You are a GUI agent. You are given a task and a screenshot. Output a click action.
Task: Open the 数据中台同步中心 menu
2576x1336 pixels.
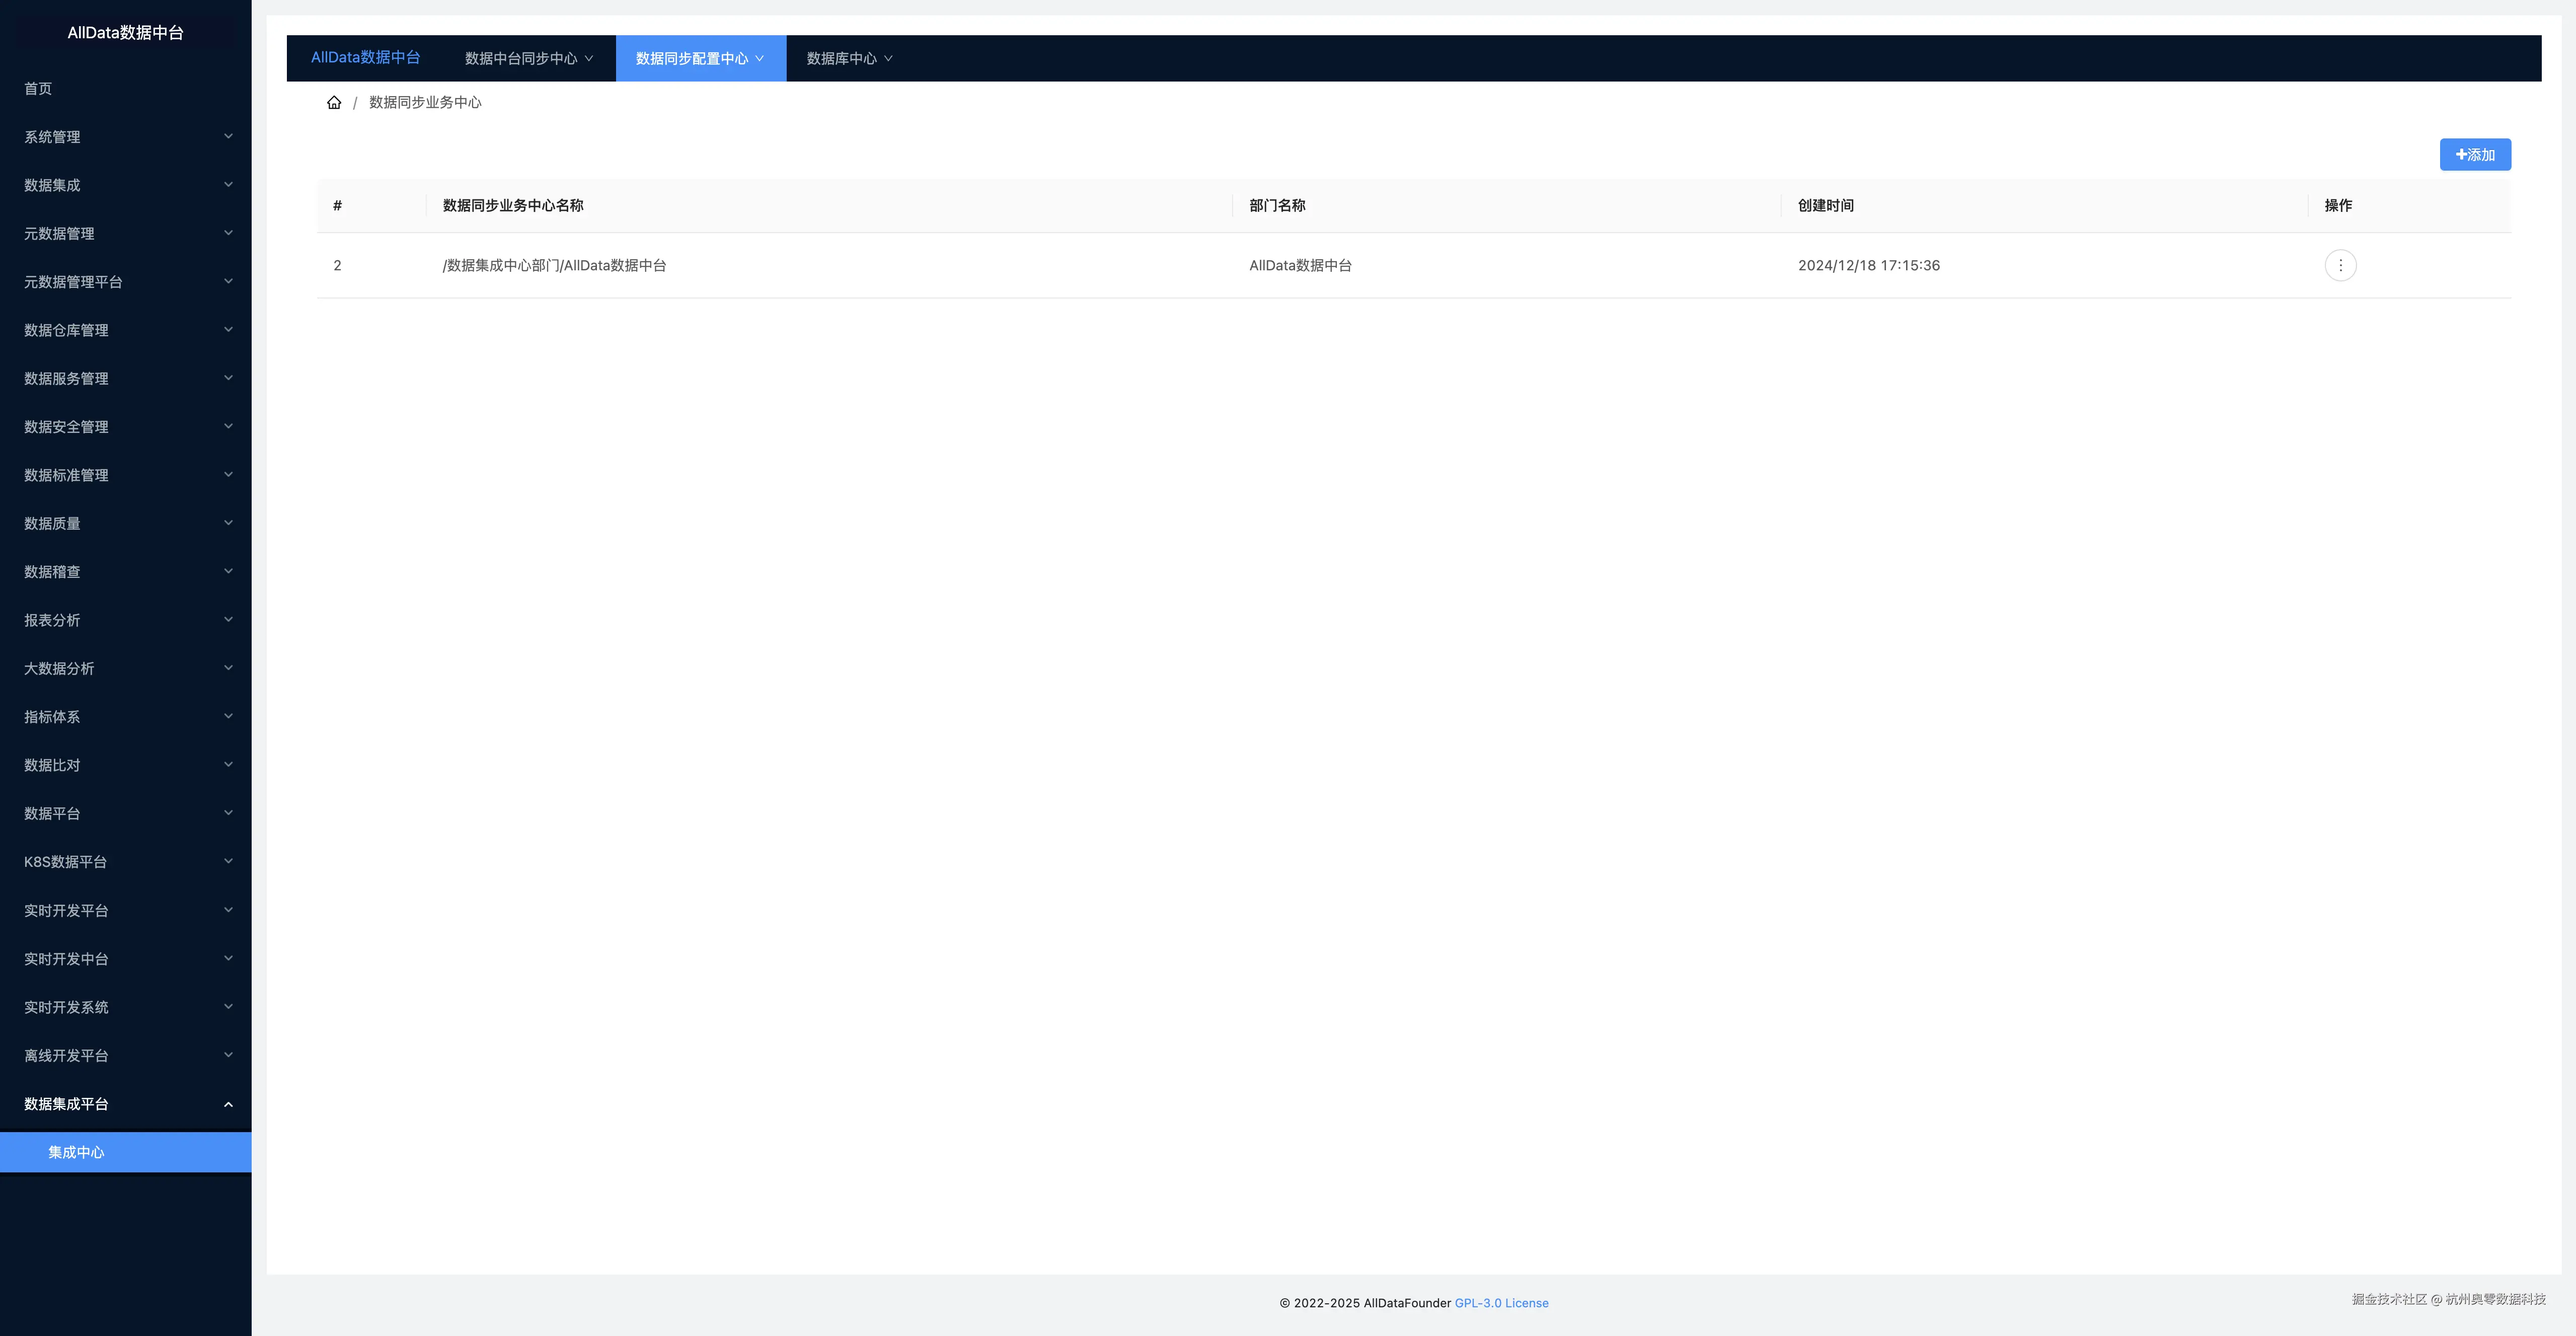click(529, 58)
